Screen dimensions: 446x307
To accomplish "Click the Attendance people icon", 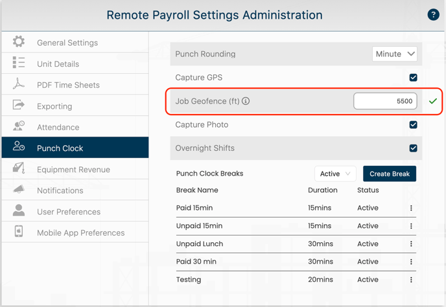I will [19, 126].
